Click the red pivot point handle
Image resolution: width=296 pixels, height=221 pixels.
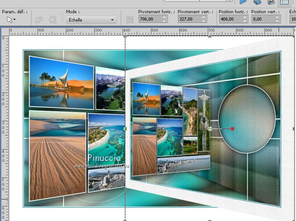(233, 129)
